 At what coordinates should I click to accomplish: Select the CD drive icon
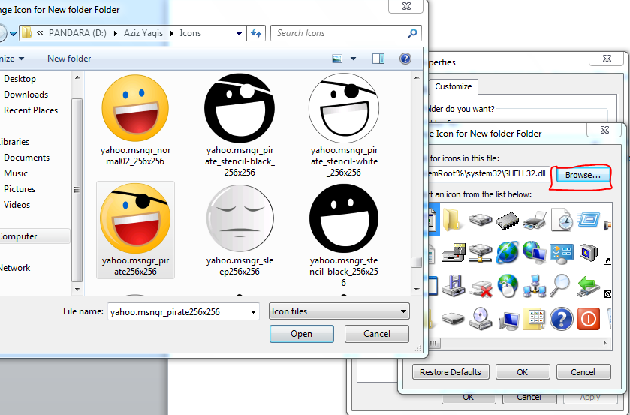point(480,319)
